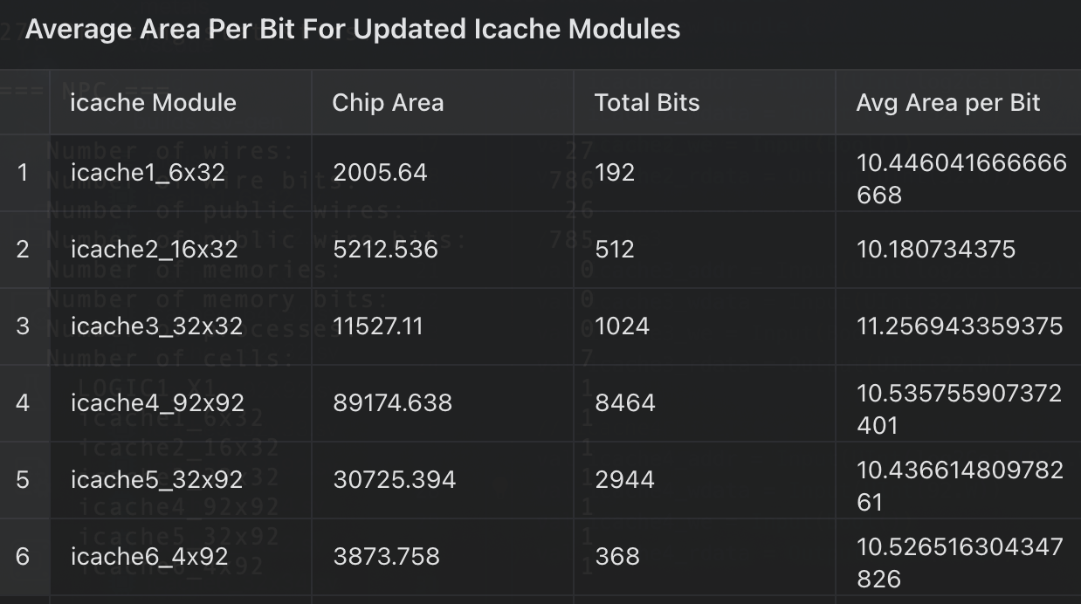Select row number 6 index
The height and width of the screenshot is (604, 1081).
[23, 556]
